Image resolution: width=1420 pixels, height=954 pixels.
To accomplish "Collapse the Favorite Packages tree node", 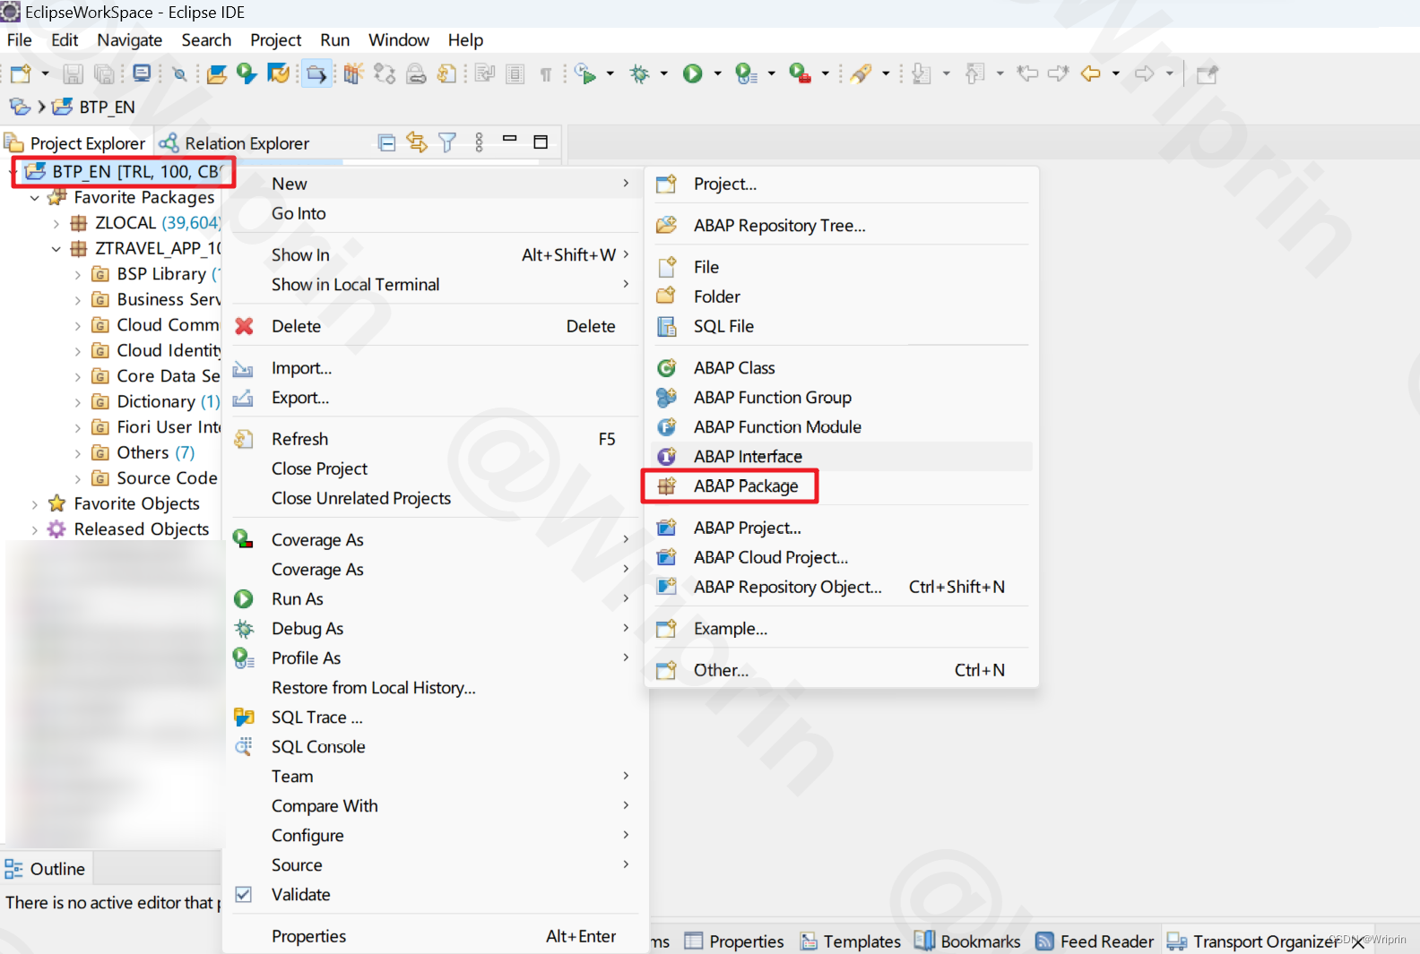I will (35, 198).
